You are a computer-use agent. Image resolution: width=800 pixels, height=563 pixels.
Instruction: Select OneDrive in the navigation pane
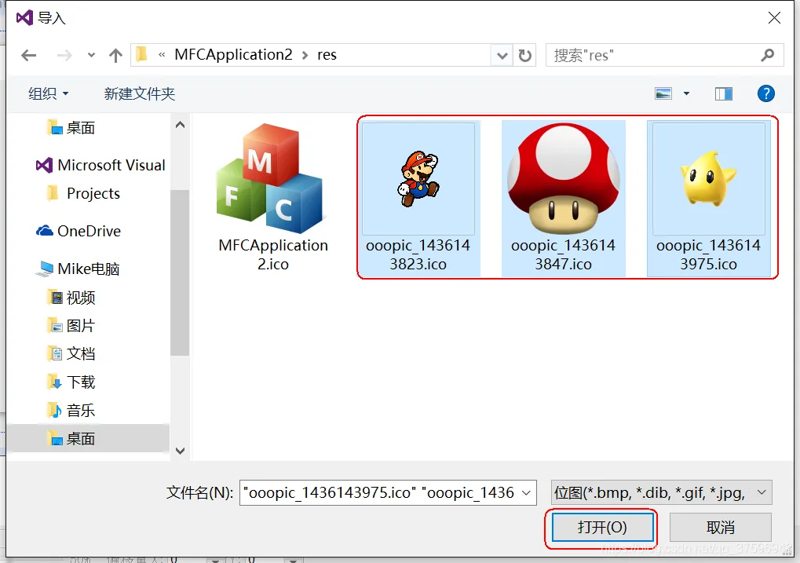(x=78, y=231)
